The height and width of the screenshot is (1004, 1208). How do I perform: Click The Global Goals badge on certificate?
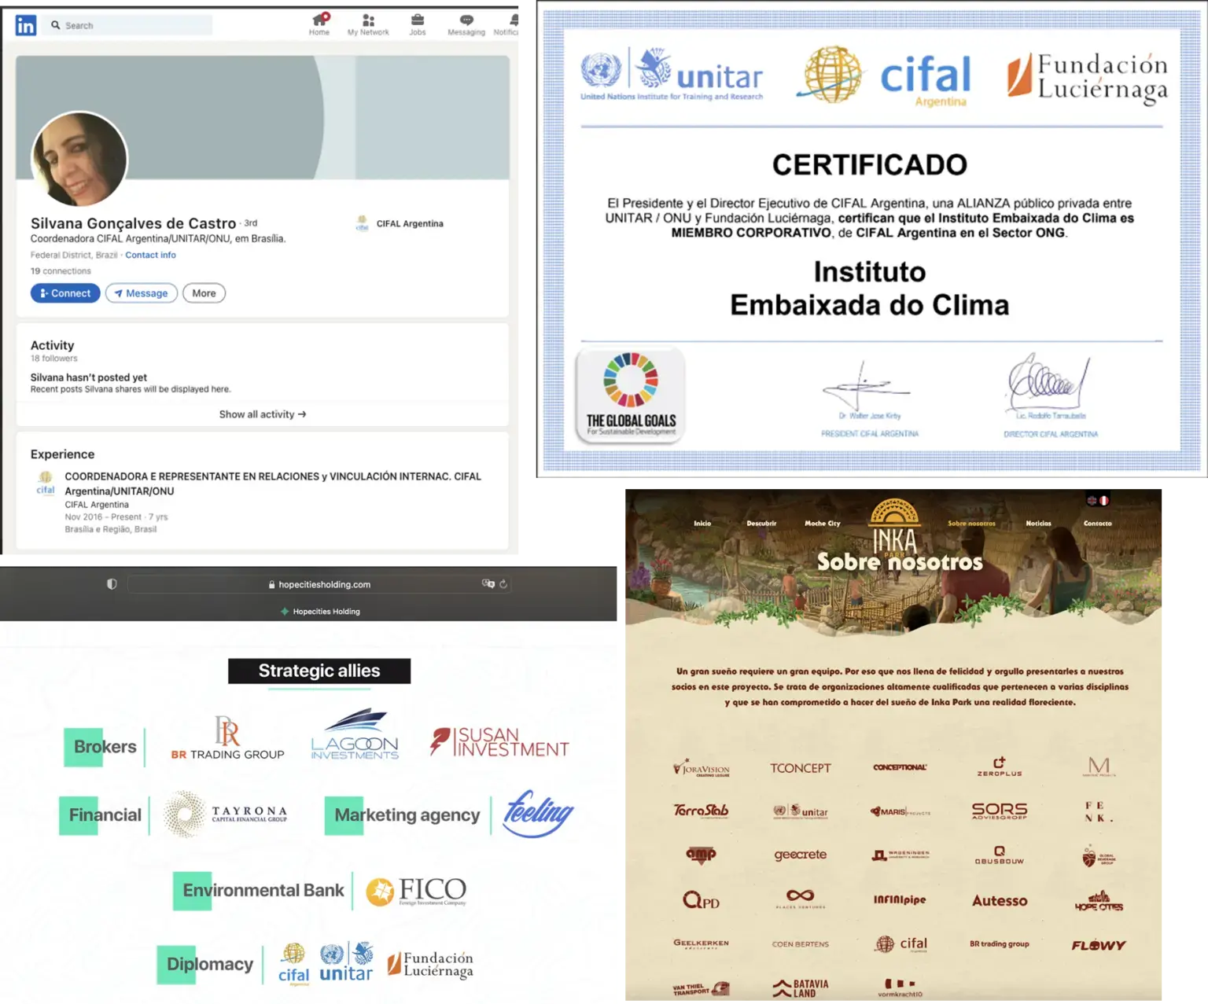tap(631, 395)
